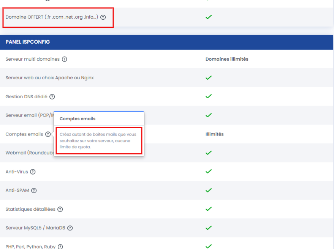Screen dimensions: 334x249
Task: Click the Comptes emails question mark icon
Action: point(47,134)
